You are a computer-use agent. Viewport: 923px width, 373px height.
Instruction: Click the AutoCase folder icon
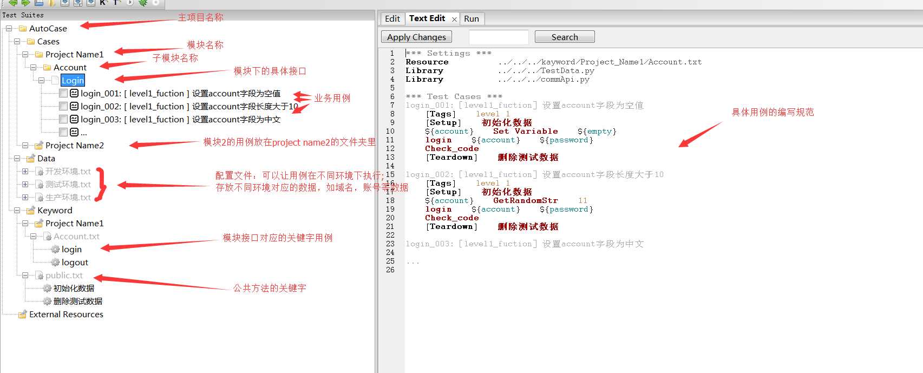click(x=23, y=28)
